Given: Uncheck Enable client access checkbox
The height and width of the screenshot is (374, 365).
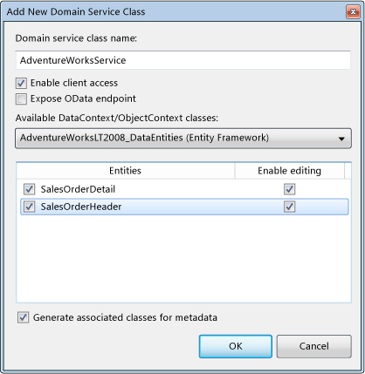Looking at the screenshot, I should coord(21,83).
